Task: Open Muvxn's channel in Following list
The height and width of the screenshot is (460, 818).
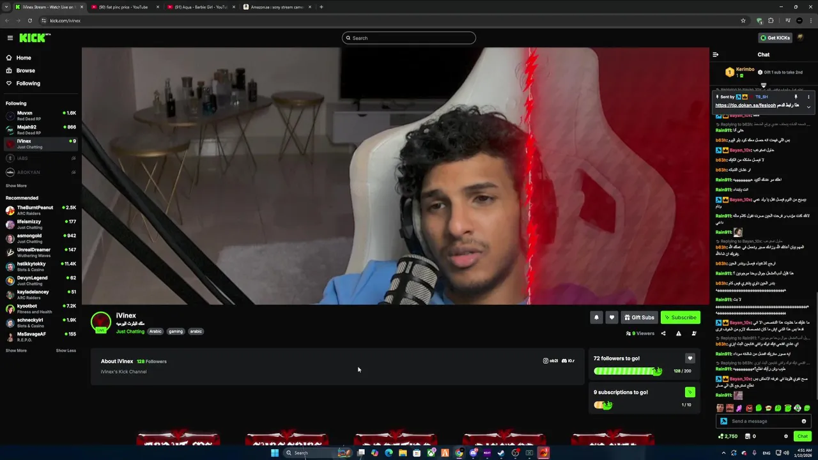Action: [40, 116]
